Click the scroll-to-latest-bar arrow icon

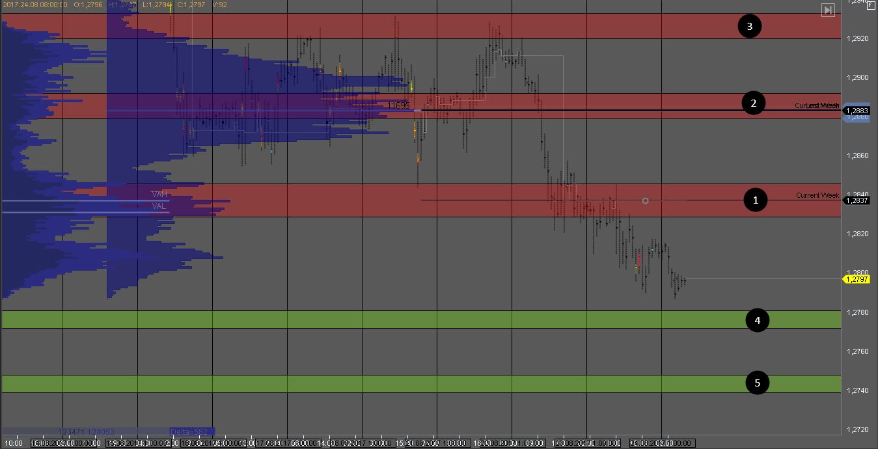[827, 10]
